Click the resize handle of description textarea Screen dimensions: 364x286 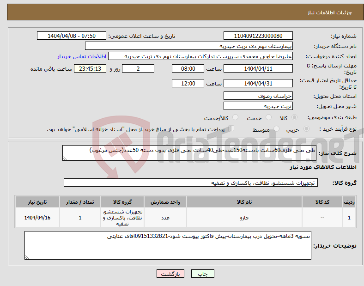tap(65, 158)
